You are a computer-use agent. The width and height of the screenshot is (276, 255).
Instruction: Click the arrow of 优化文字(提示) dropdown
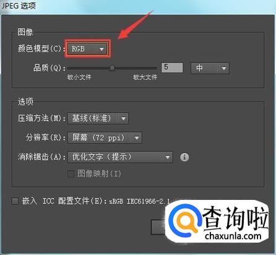(x=168, y=157)
